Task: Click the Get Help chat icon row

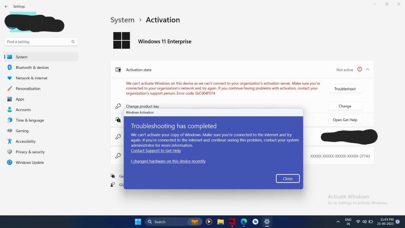Action: coord(118,120)
